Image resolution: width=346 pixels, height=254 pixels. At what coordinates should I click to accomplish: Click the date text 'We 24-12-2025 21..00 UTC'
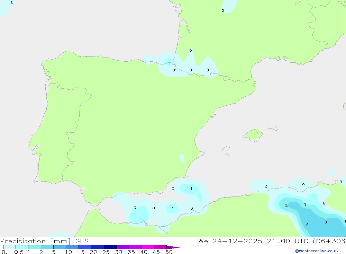click(x=253, y=241)
